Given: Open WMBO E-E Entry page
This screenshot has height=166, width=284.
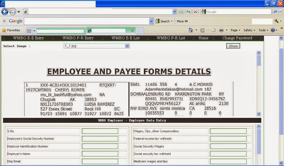Looking at the screenshot, I should click(x=29, y=38).
